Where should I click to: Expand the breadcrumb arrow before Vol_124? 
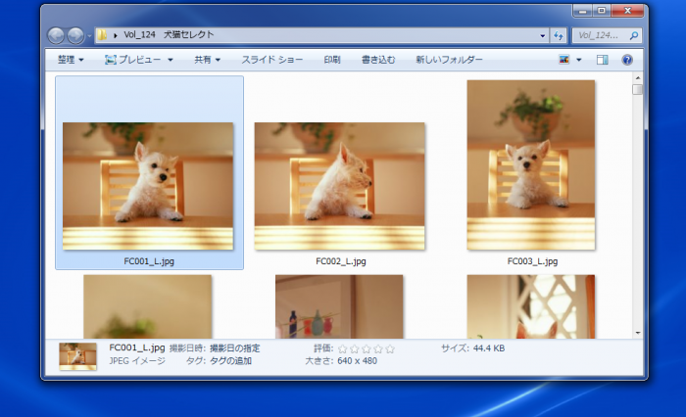(x=116, y=35)
